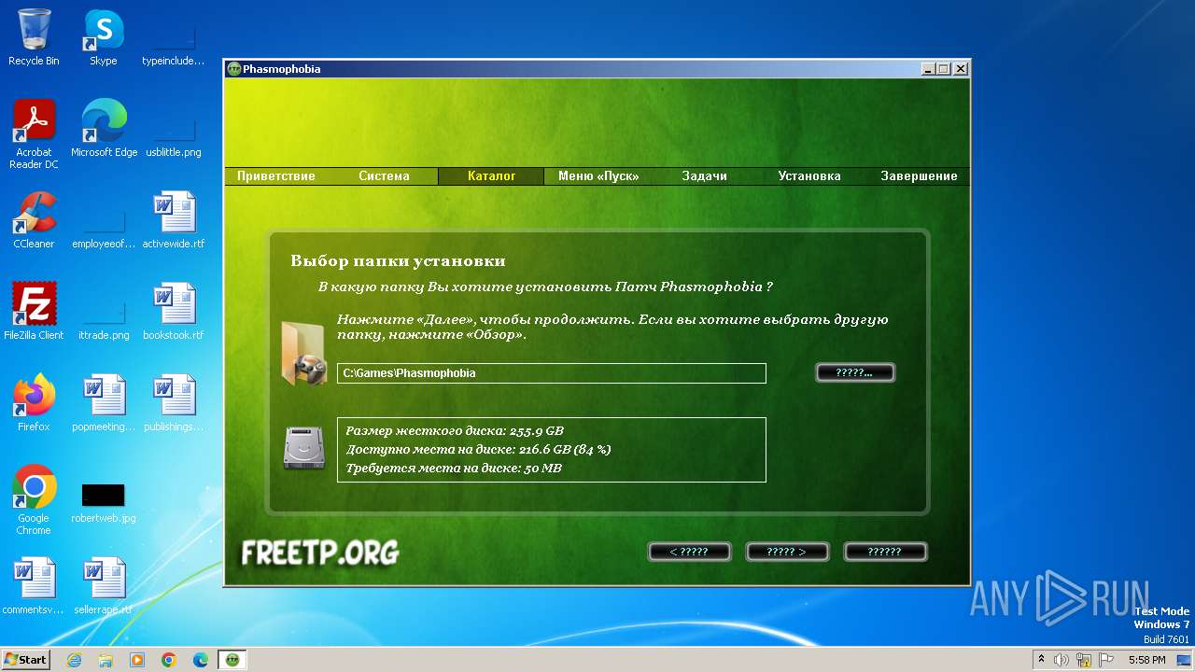Select publishings document icon on desktop

click(174, 403)
